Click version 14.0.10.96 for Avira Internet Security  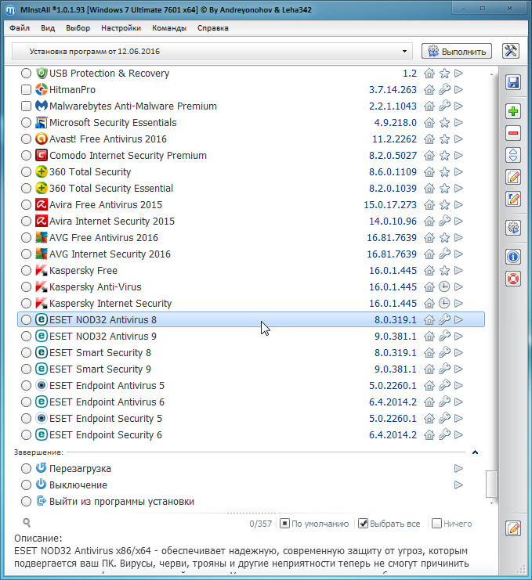[393, 222]
